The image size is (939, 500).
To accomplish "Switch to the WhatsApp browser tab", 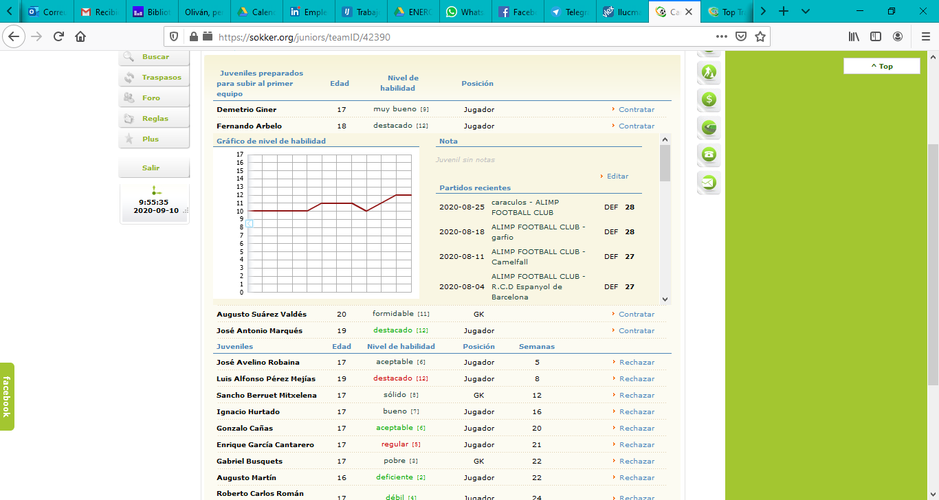I will tap(464, 12).
